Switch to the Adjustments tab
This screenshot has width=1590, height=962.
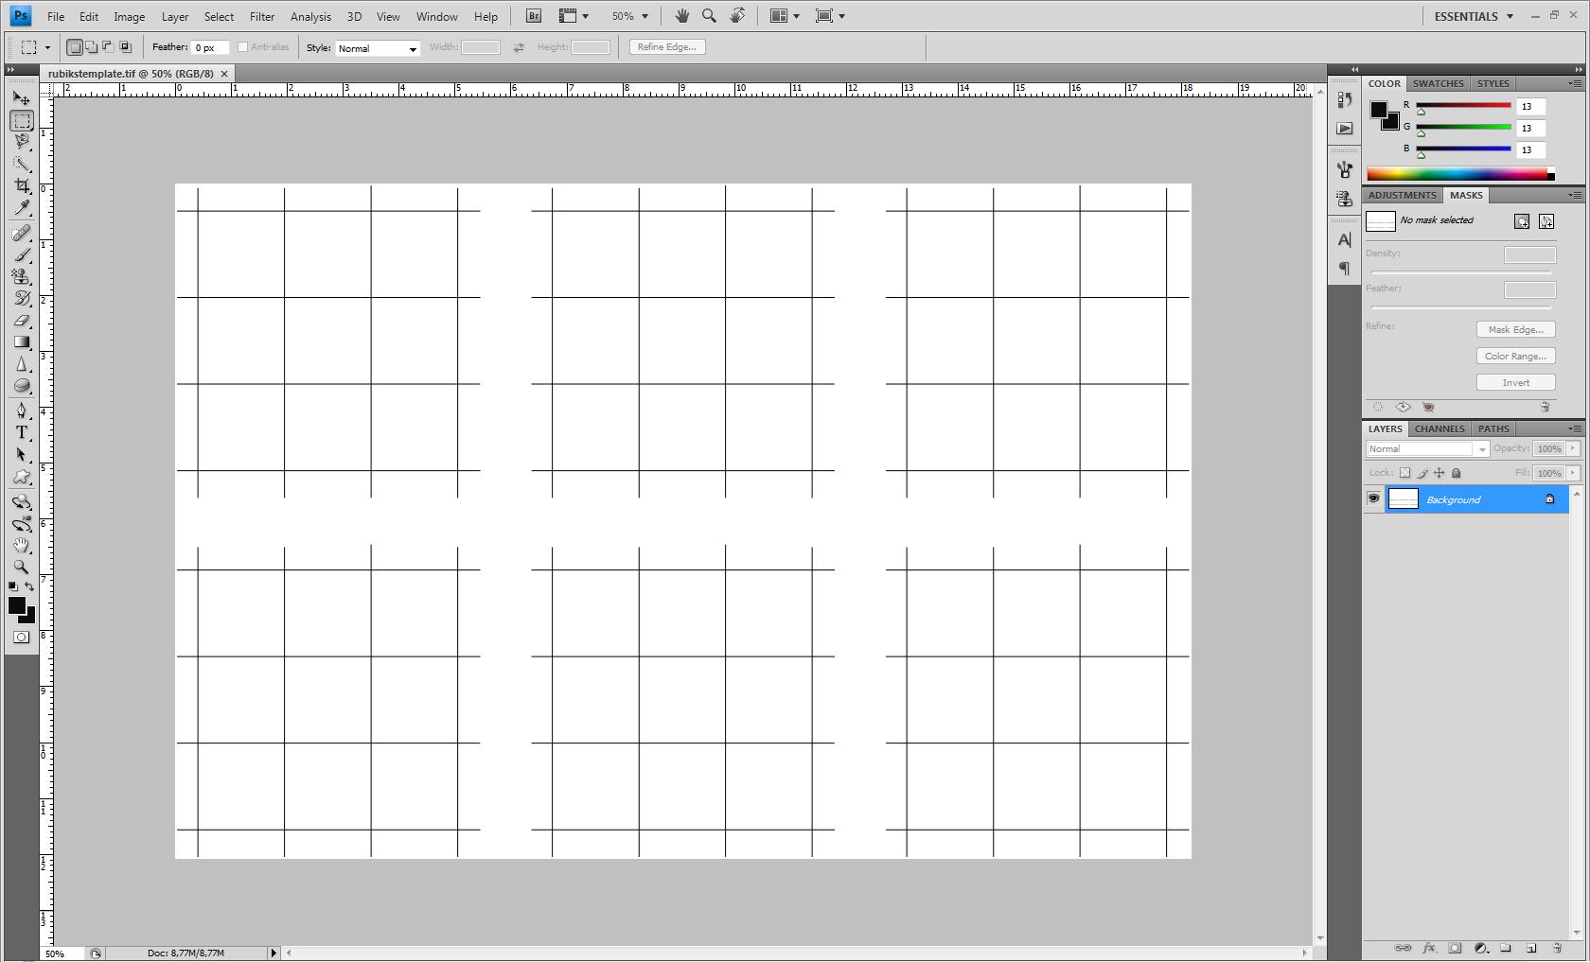pos(1402,195)
